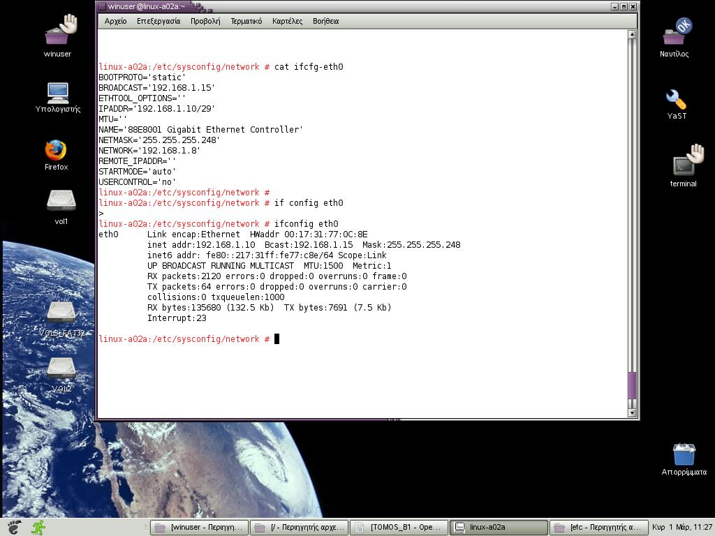The width and height of the screenshot is (715, 536).
Task: Open the Τερματικό menu
Action: [246, 21]
